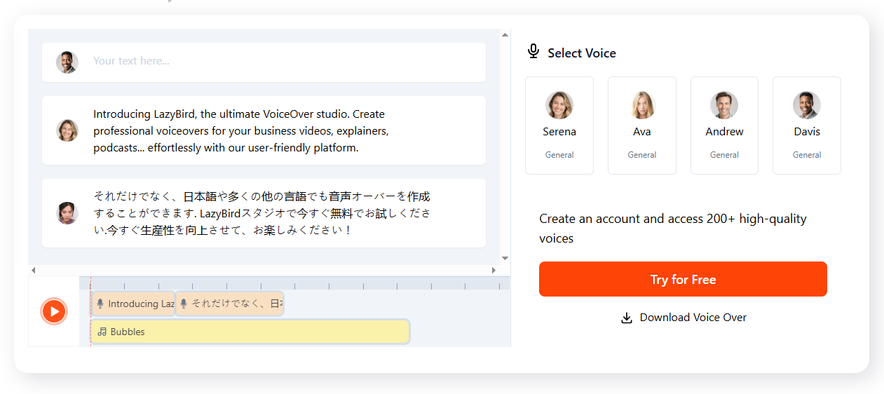
Task: Click the male avatar in the empty text block
Action: (67, 62)
